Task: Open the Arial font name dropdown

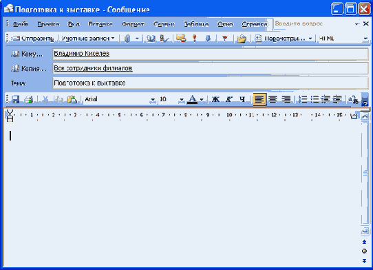Action: (x=153, y=99)
